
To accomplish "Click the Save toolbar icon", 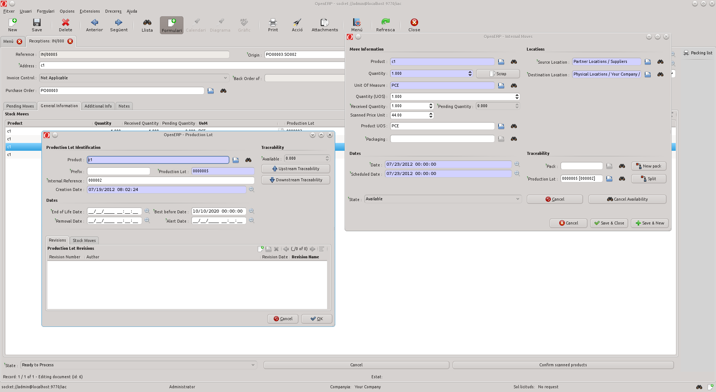I will point(37,25).
